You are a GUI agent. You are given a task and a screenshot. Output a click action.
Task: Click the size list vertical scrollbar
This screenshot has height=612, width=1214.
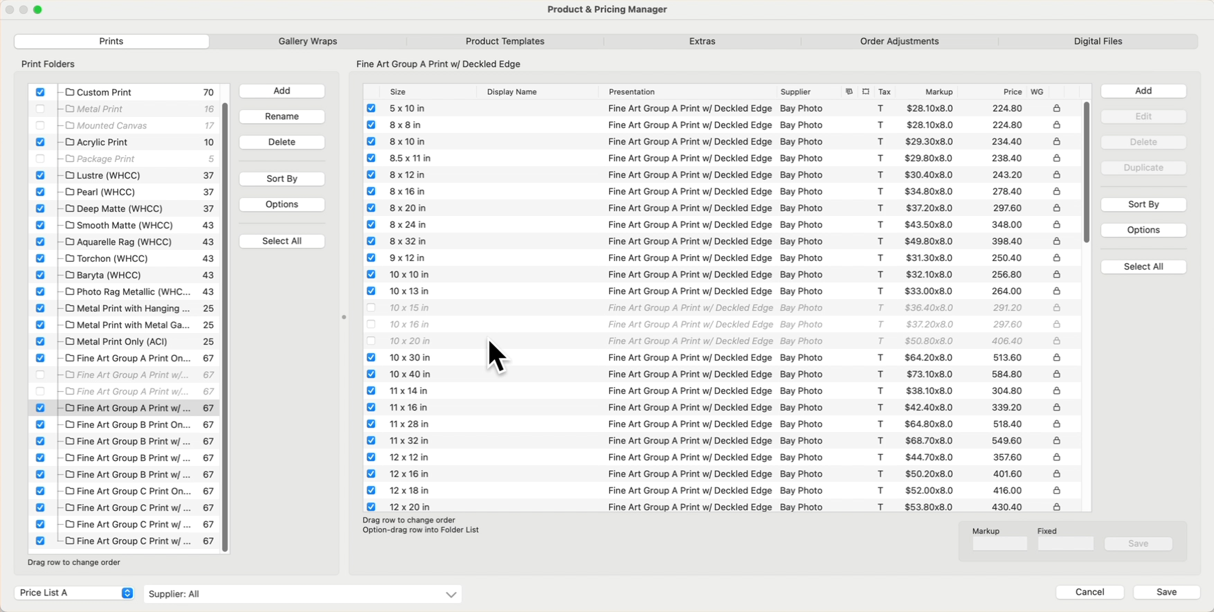click(1086, 173)
